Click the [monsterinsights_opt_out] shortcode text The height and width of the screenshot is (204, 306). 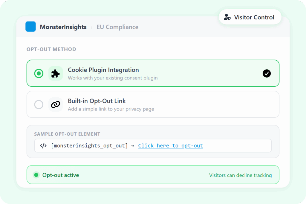coord(89,146)
